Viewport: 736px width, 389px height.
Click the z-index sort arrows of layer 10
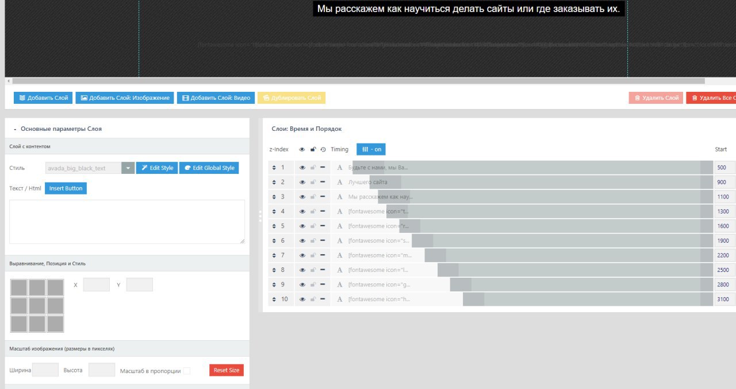pos(274,299)
